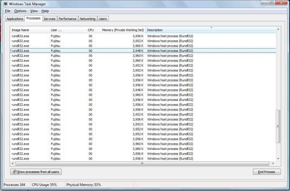Click the Description column header
The height and width of the screenshot is (191, 290).
[x=211, y=30]
